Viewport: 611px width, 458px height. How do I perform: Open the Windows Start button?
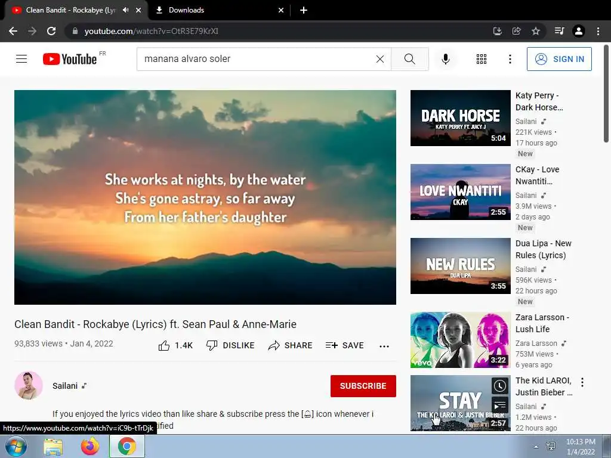click(16, 446)
